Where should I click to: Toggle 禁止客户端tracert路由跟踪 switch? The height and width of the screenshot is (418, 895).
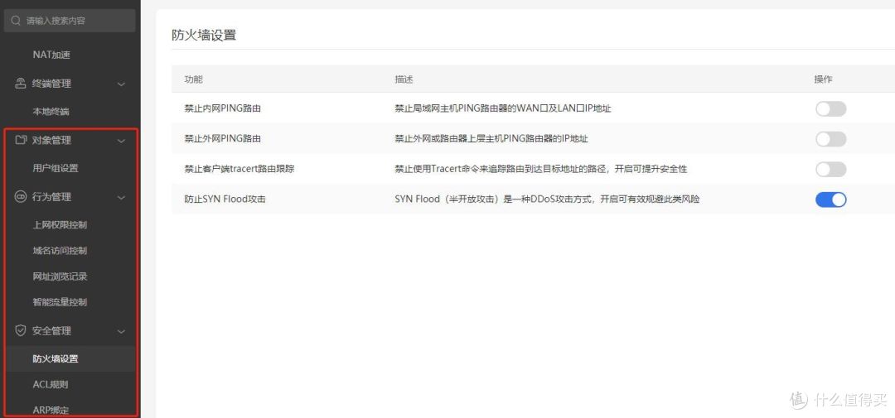click(830, 170)
